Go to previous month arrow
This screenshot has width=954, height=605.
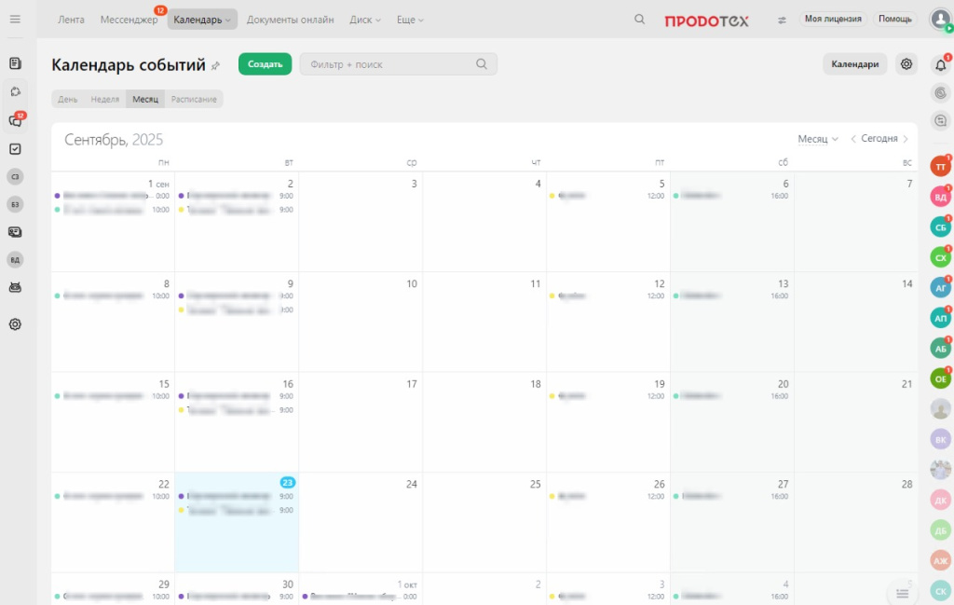pyautogui.click(x=853, y=139)
